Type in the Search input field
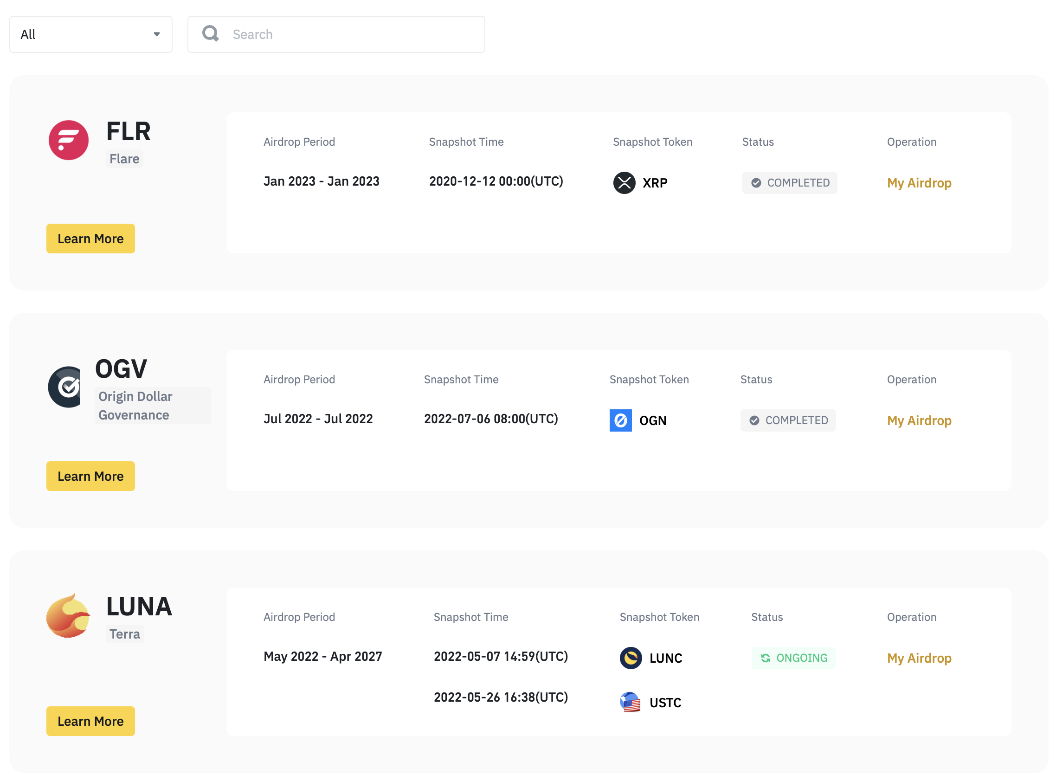1056x775 pixels. pos(352,34)
